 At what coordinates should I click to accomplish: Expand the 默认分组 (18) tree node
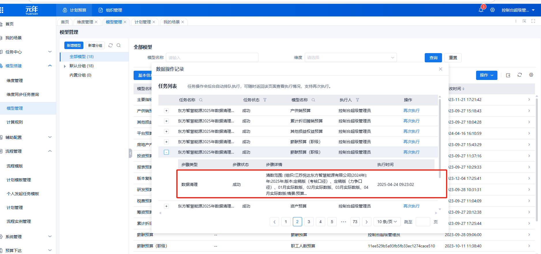tap(65, 66)
